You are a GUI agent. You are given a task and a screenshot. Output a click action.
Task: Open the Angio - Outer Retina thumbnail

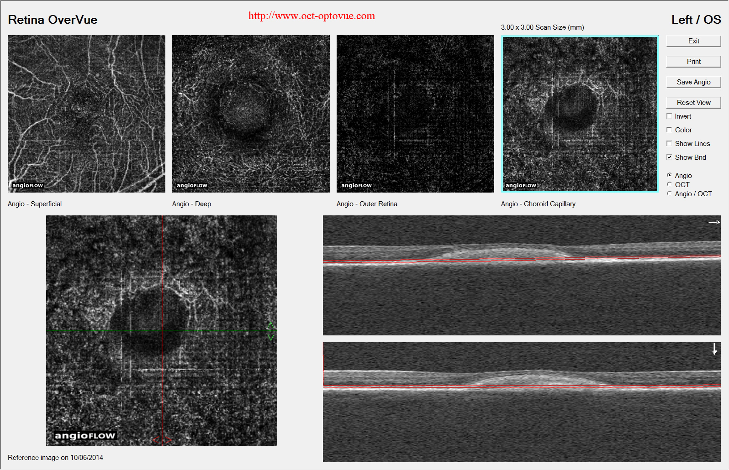click(415, 114)
